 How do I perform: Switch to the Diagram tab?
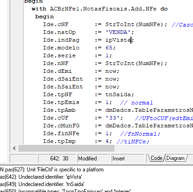(x=176, y=158)
